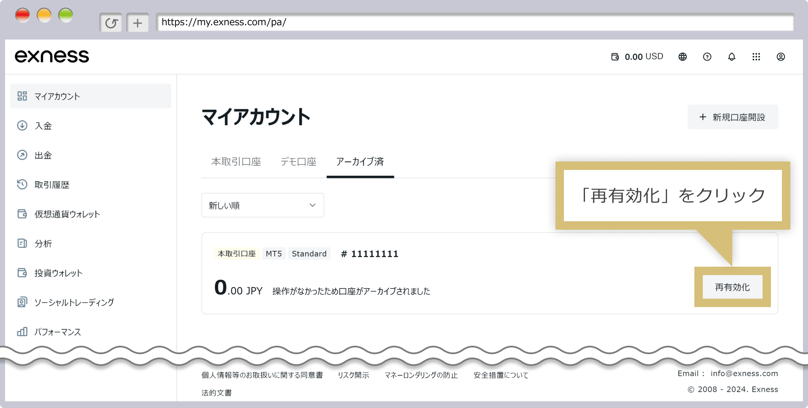Open 投資ウォレット menu item
Screen dimensions: 808x408
coord(90,273)
